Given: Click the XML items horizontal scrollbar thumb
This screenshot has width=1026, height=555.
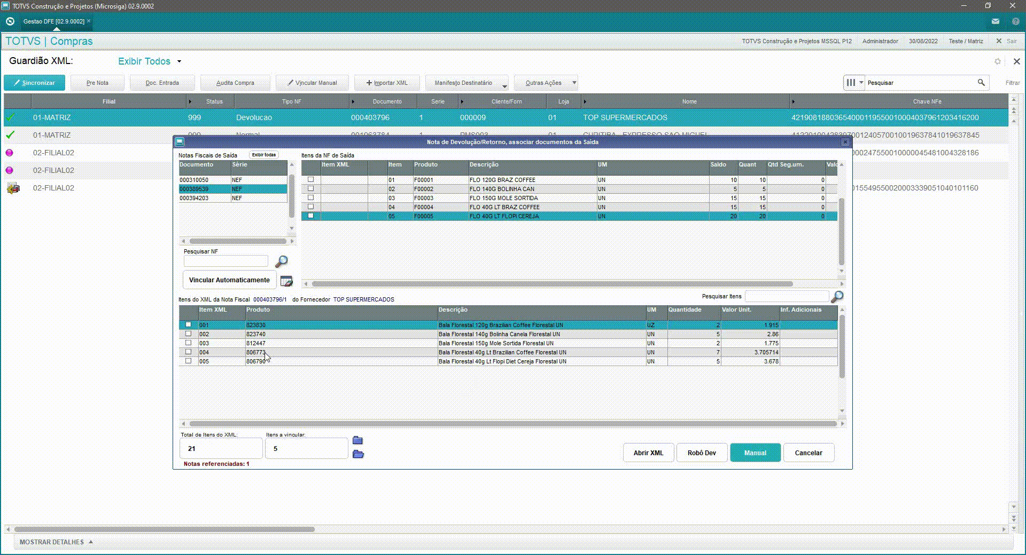Looking at the screenshot, I should (x=512, y=424).
